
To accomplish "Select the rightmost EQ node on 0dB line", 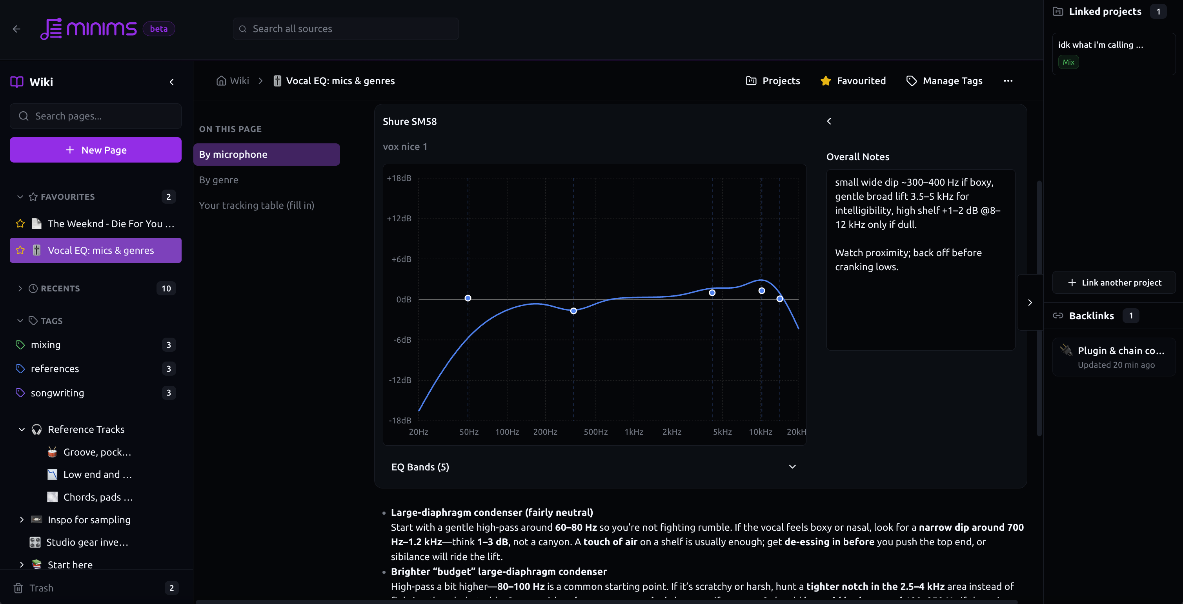I will (780, 298).
